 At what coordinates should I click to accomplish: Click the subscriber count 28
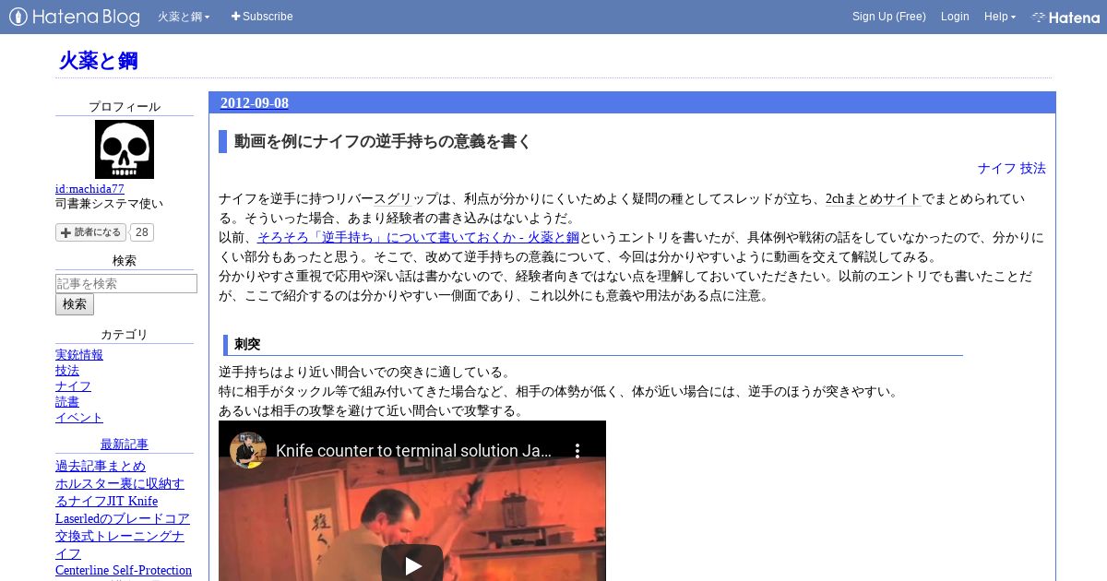(x=143, y=232)
